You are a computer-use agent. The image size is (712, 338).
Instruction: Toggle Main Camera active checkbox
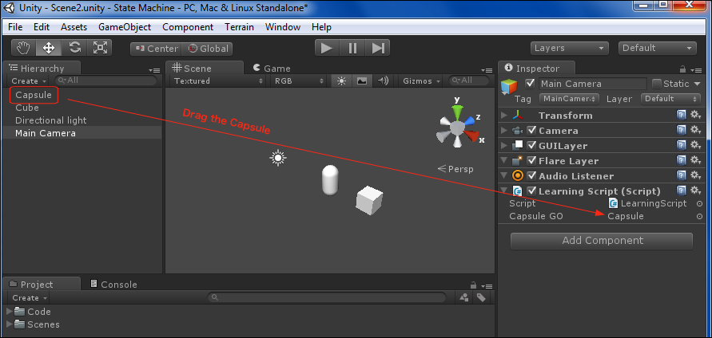[x=530, y=84]
